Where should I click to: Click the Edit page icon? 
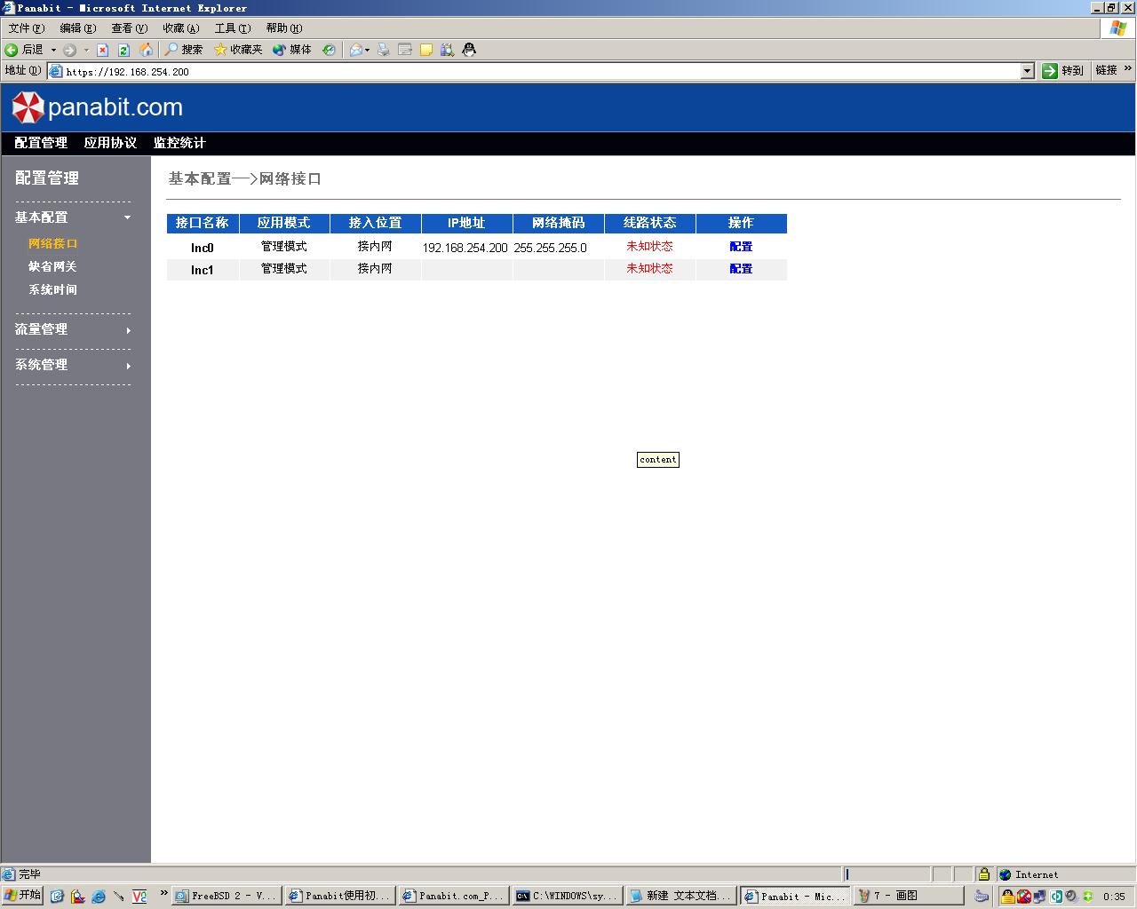(405, 50)
